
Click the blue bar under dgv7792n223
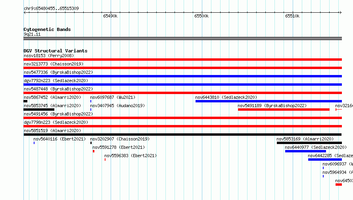tap(182, 85)
